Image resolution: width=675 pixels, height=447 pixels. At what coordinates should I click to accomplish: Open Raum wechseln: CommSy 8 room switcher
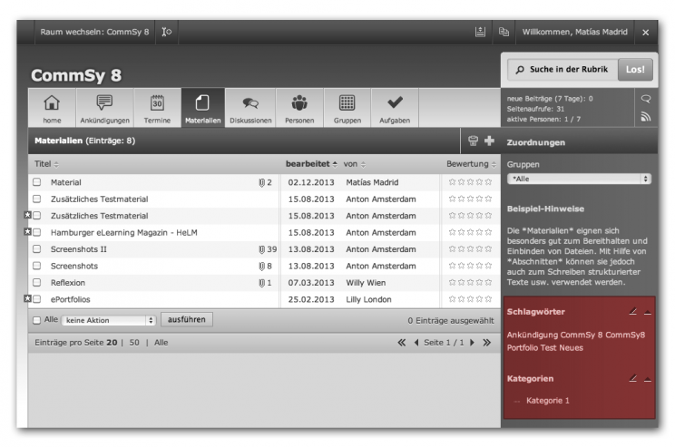pyautogui.click(x=94, y=32)
